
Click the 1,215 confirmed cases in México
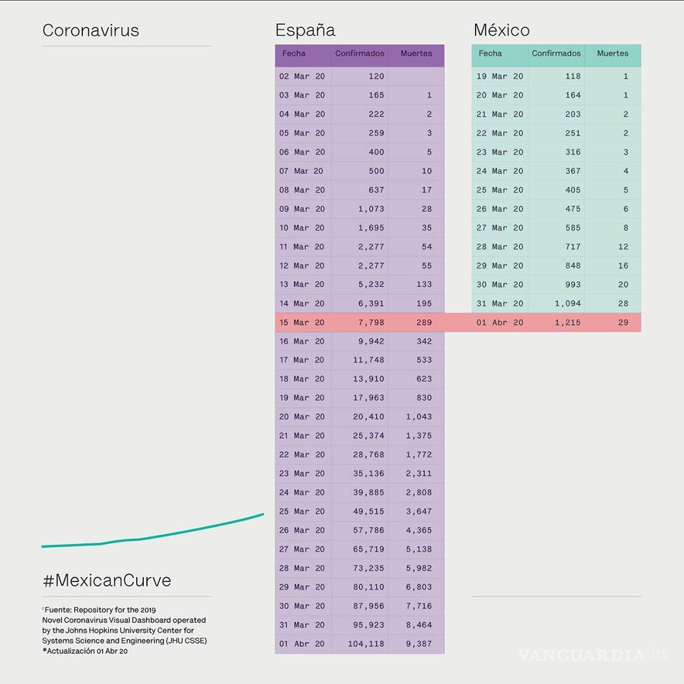(x=567, y=322)
